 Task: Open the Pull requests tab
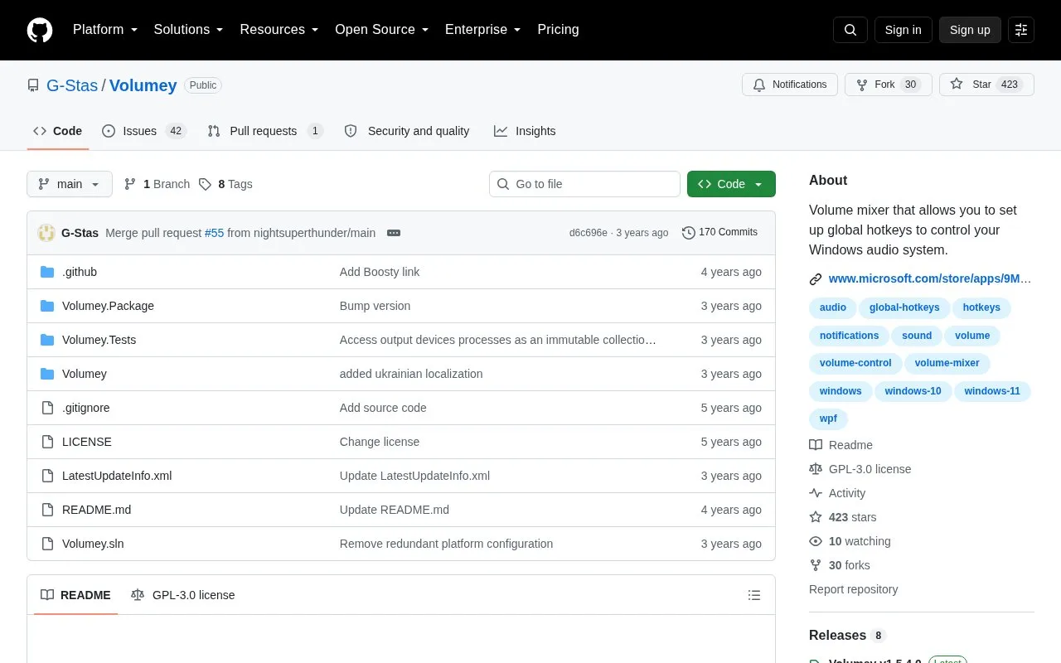265,131
